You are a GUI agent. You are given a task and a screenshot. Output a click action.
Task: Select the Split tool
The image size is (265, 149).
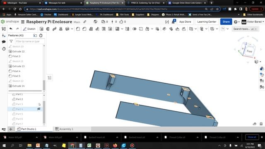(141, 29)
